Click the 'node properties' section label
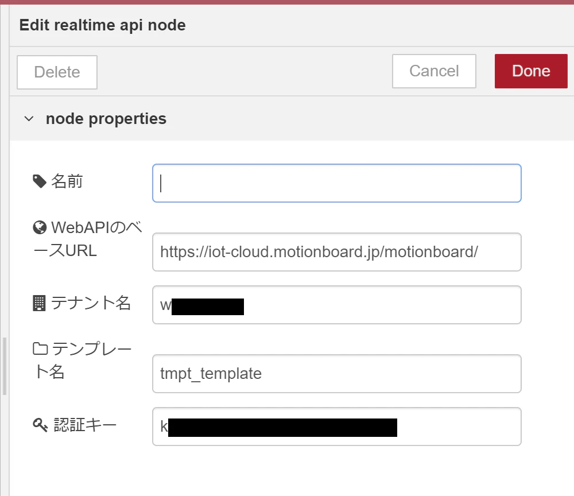The height and width of the screenshot is (496, 574). click(106, 119)
